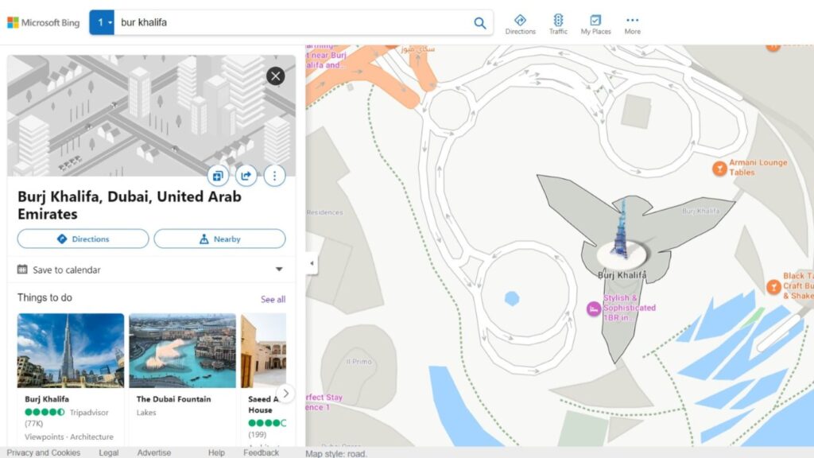Open Privacy and Cookies link
The height and width of the screenshot is (458, 814).
(44, 452)
